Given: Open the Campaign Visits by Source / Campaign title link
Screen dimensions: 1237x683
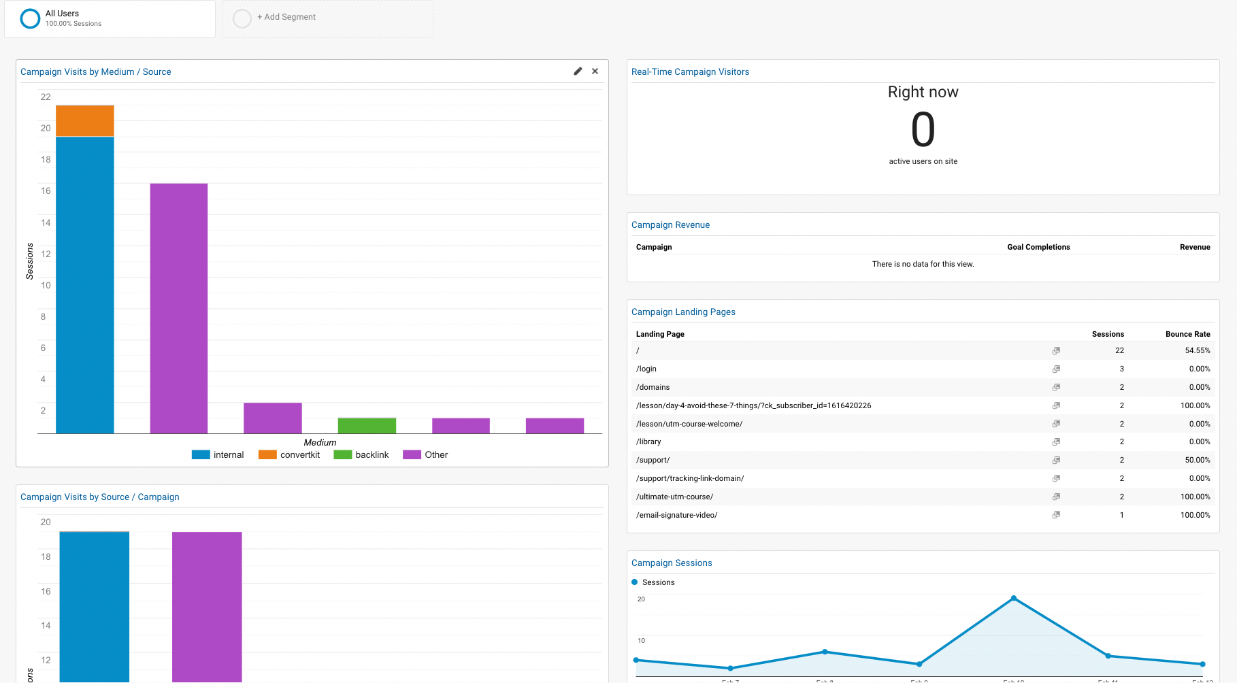Looking at the screenshot, I should click(x=100, y=497).
